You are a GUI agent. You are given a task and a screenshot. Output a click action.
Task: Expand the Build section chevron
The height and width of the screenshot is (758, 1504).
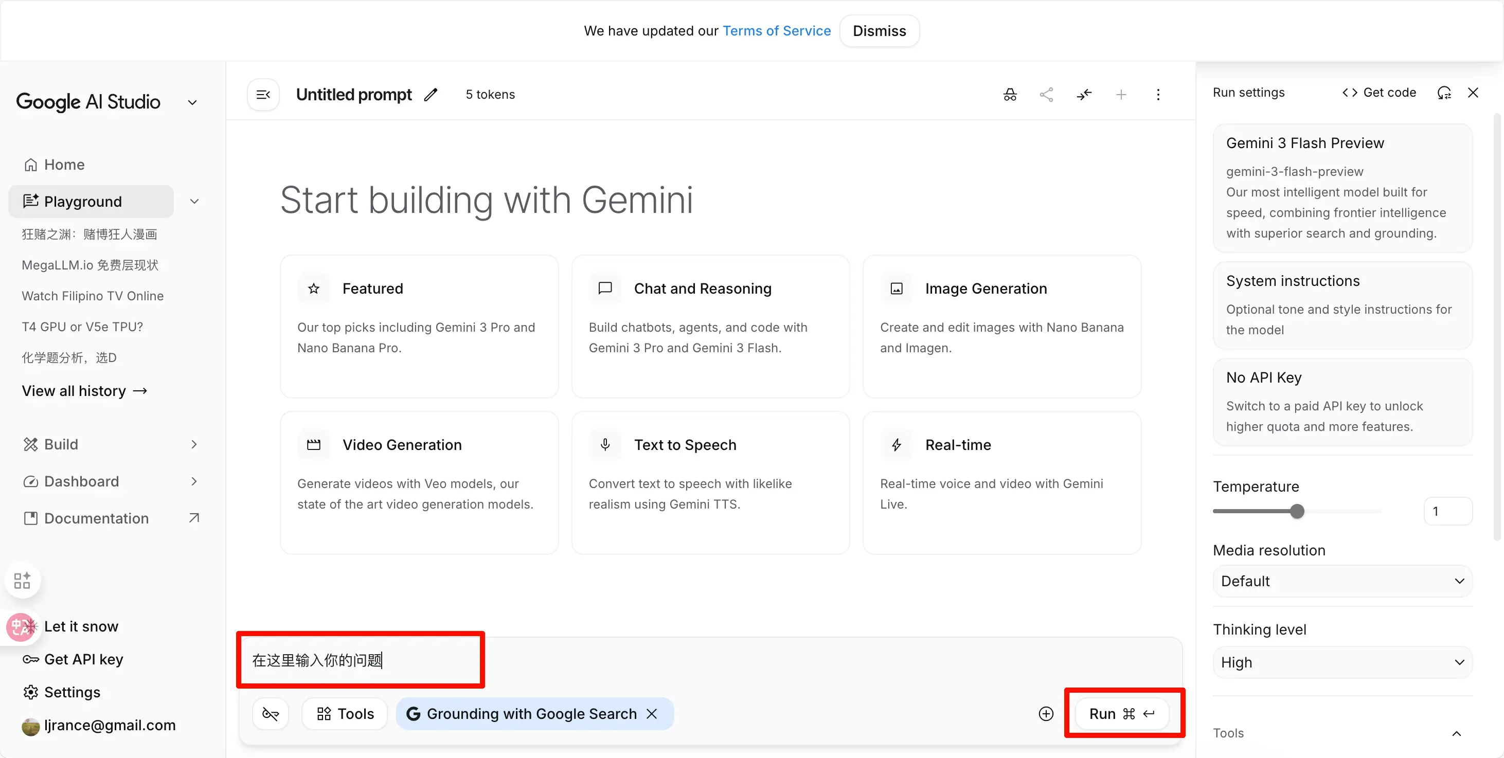(194, 445)
